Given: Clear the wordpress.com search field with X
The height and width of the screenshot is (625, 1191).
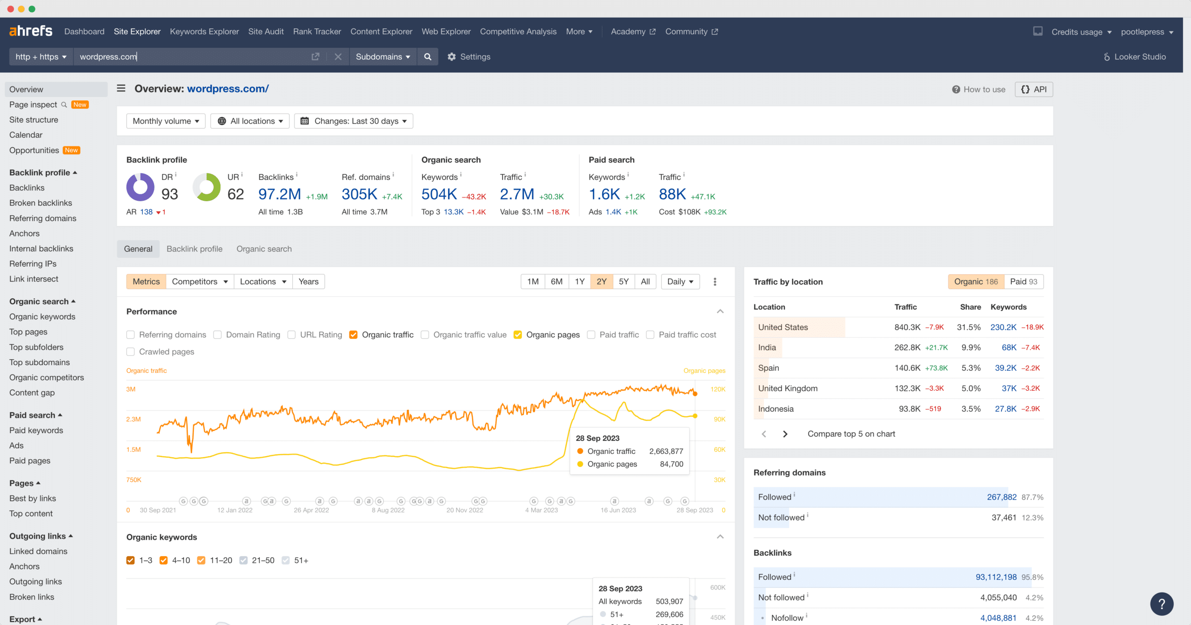Looking at the screenshot, I should (338, 57).
